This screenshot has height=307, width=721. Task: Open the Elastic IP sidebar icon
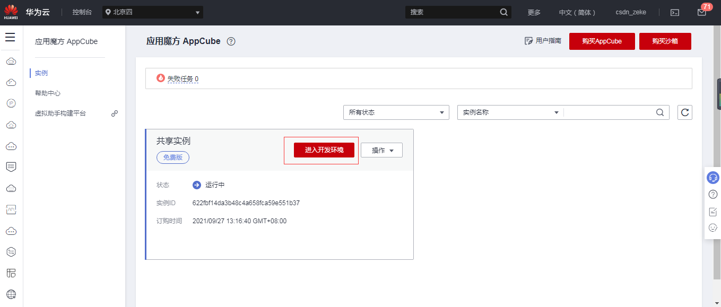coord(11,103)
